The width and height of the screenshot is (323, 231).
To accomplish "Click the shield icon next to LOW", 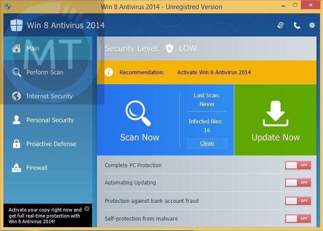I will pos(170,49).
